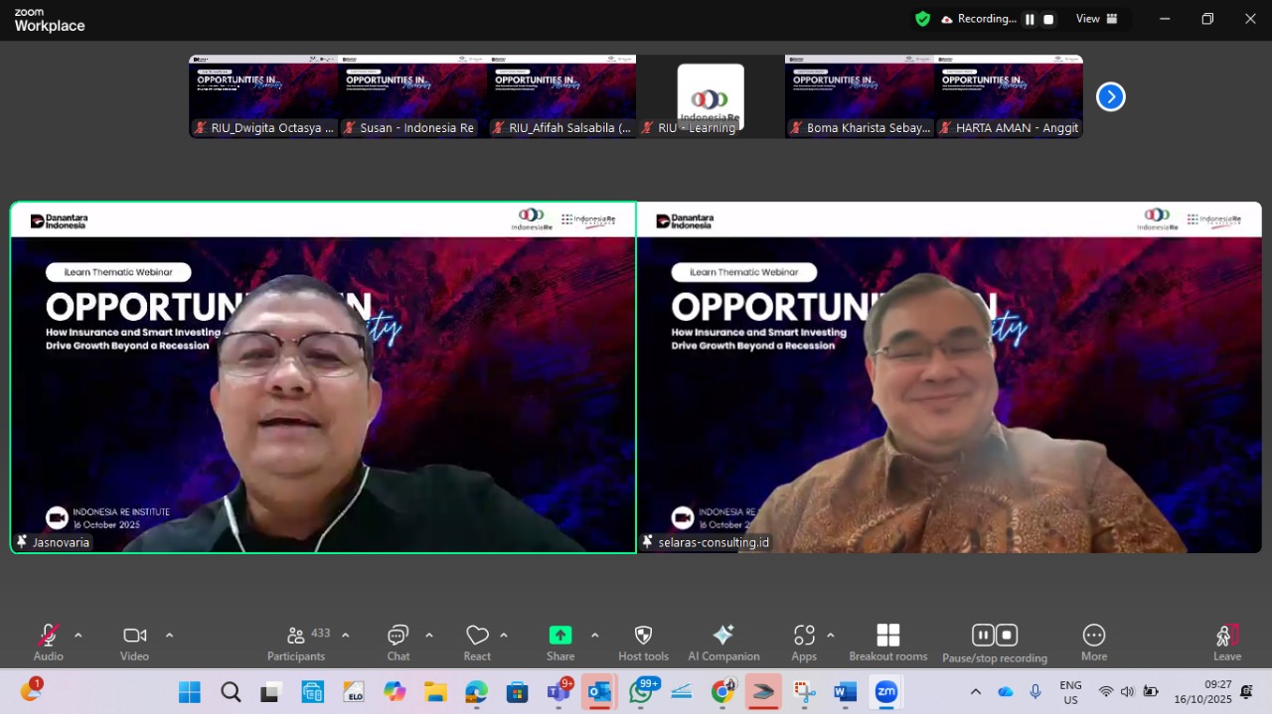Image resolution: width=1272 pixels, height=714 pixels.
Task: Launch the AI Companion
Action: [723, 642]
